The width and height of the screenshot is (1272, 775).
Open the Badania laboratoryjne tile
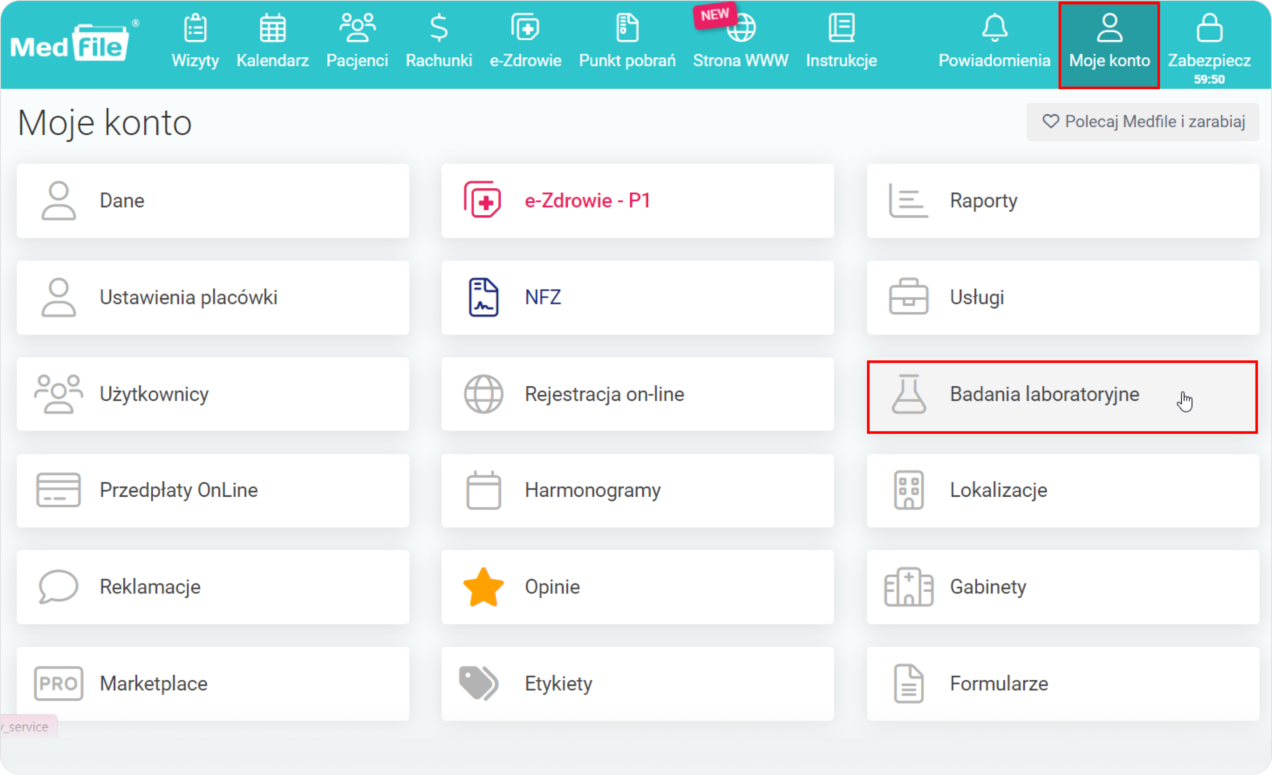[1062, 397]
